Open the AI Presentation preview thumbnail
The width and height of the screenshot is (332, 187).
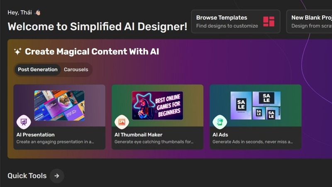point(59,106)
